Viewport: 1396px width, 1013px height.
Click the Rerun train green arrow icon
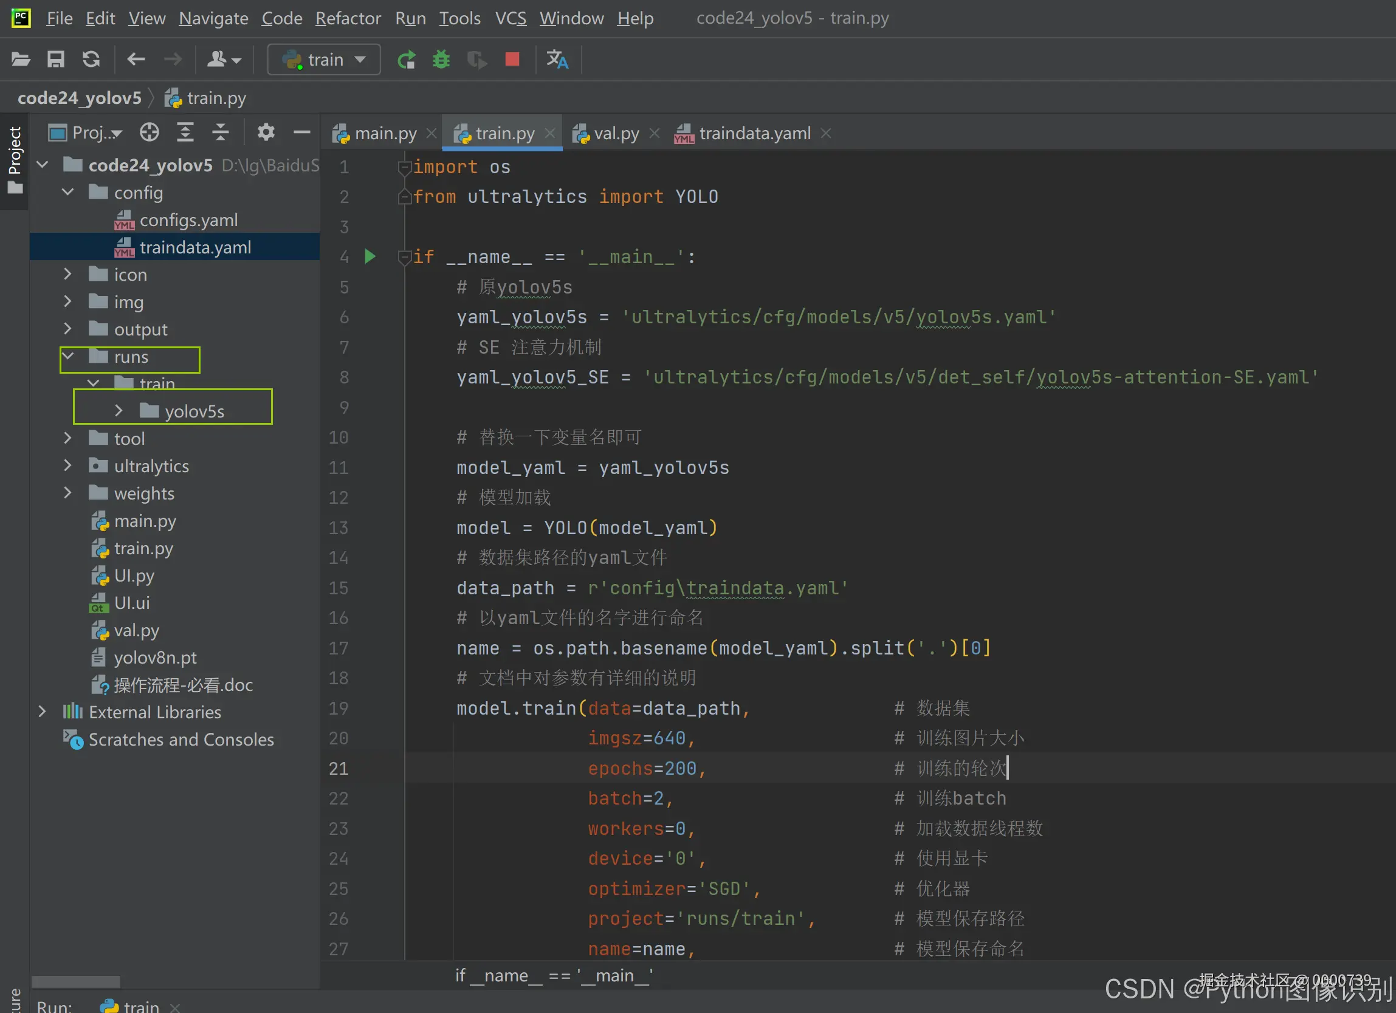tap(406, 60)
